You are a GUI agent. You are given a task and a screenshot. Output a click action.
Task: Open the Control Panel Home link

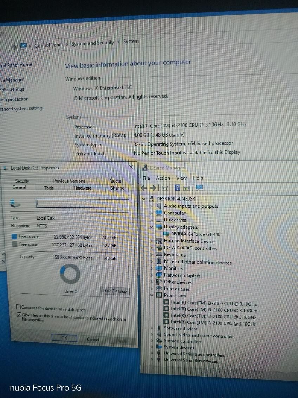tap(16, 65)
